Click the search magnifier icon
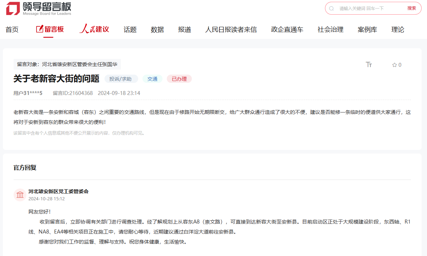The height and width of the screenshot is (256, 427). tap(331, 9)
